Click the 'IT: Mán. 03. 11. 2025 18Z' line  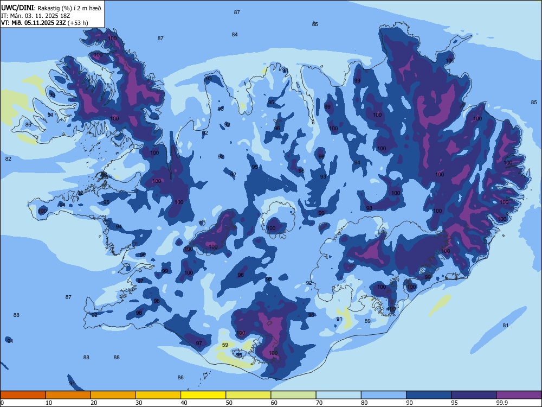click(36, 16)
